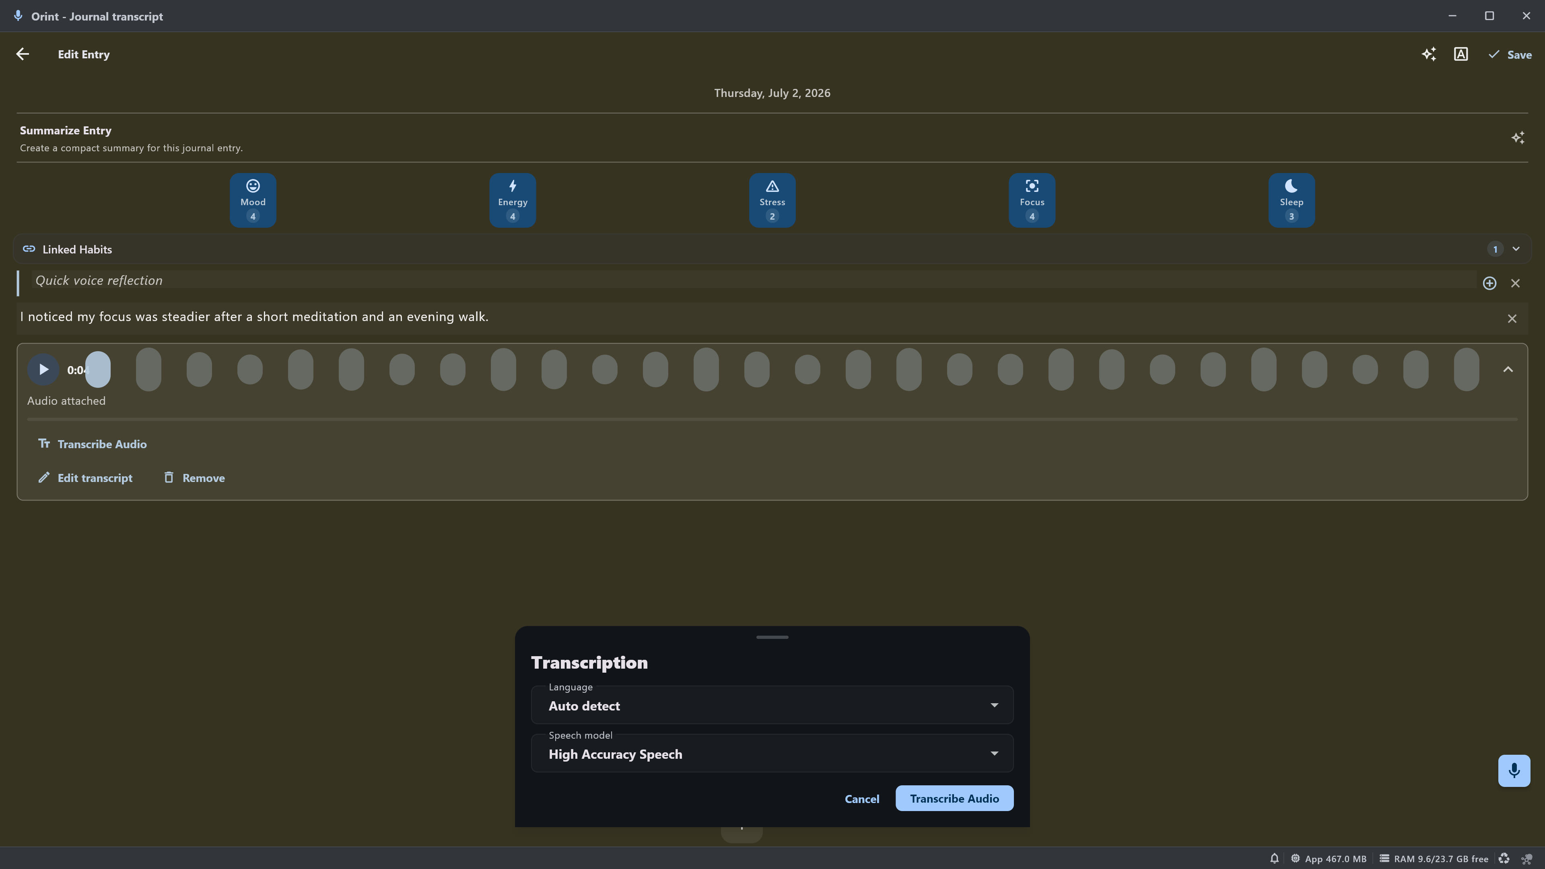Cancel the Transcription dialog

(862, 799)
